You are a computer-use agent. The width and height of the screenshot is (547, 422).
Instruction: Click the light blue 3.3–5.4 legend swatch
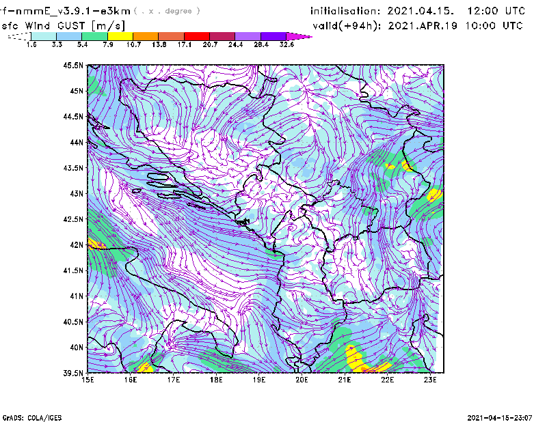(x=69, y=36)
